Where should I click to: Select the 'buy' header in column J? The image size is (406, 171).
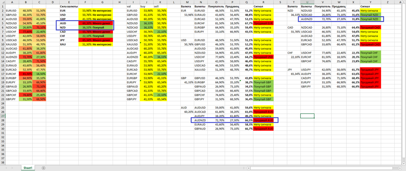coord(146,6)
